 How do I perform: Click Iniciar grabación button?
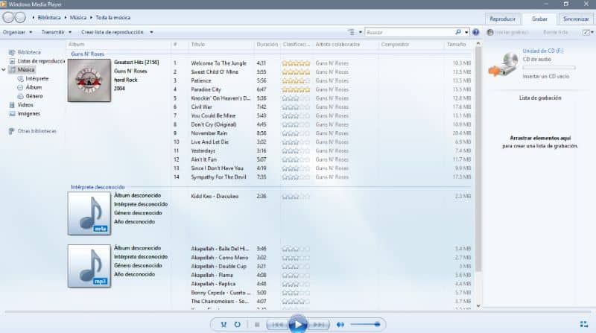[x=508, y=32]
